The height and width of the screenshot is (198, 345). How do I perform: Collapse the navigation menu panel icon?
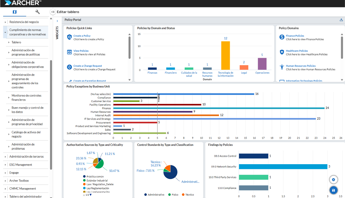tap(53, 12)
